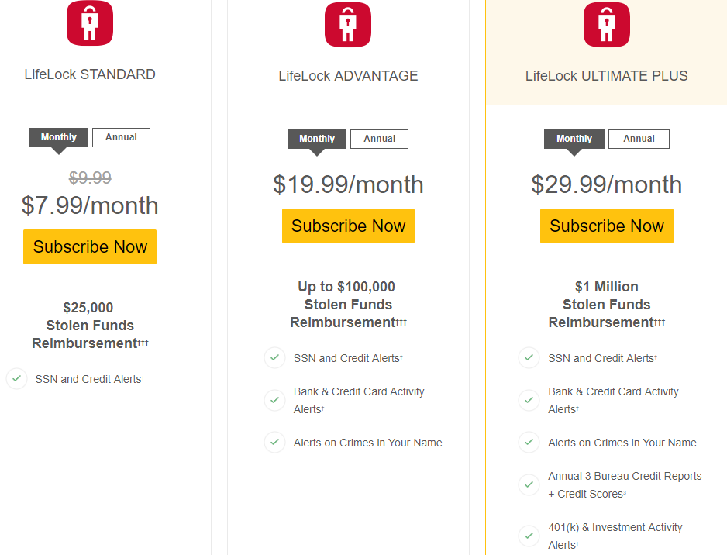Click the LifeLock ULTIMATE PLUS plan title
This screenshot has width=727, height=555.
(606, 76)
